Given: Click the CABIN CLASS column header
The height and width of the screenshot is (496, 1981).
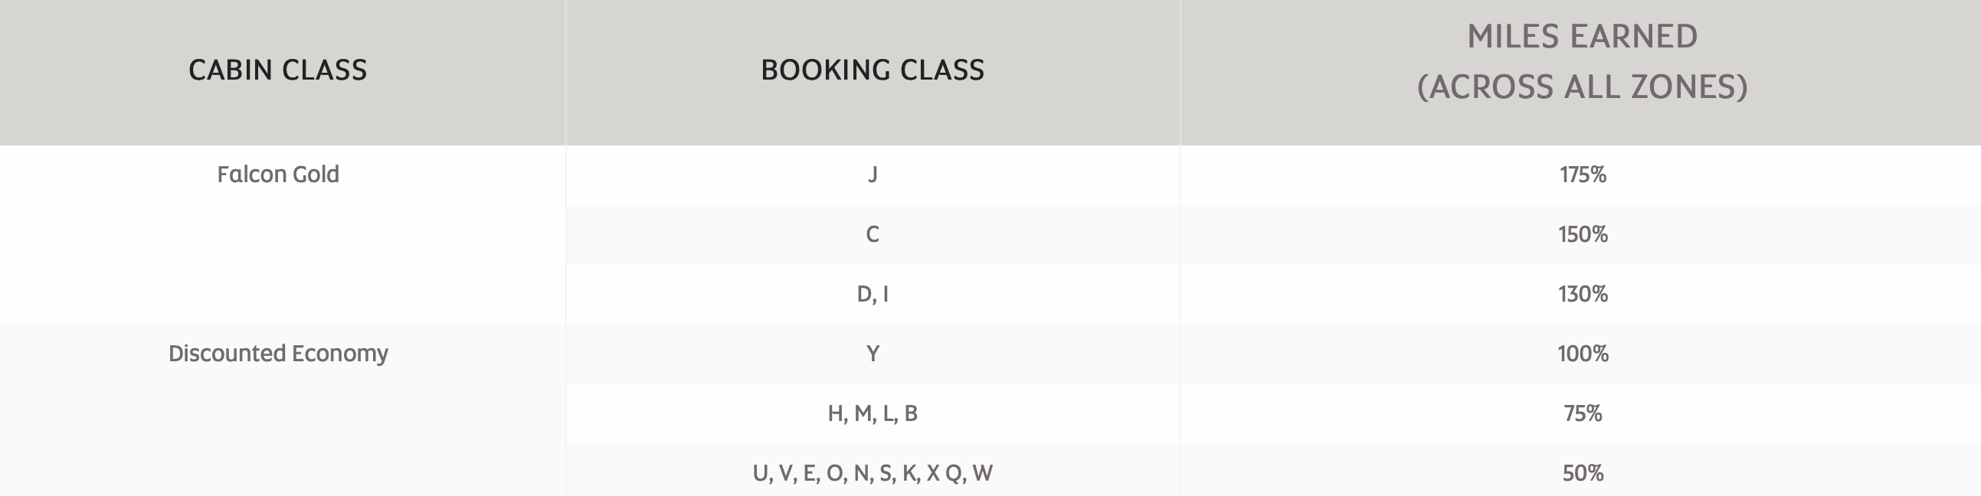Looking at the screenshot, I should (x=277, y=70).
